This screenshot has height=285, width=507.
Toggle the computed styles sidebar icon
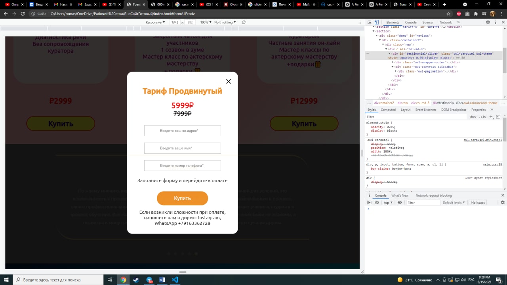point(498,117)
